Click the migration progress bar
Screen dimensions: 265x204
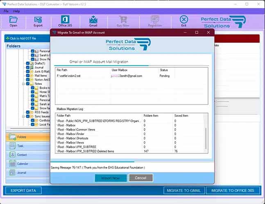[x=132, y=162]
